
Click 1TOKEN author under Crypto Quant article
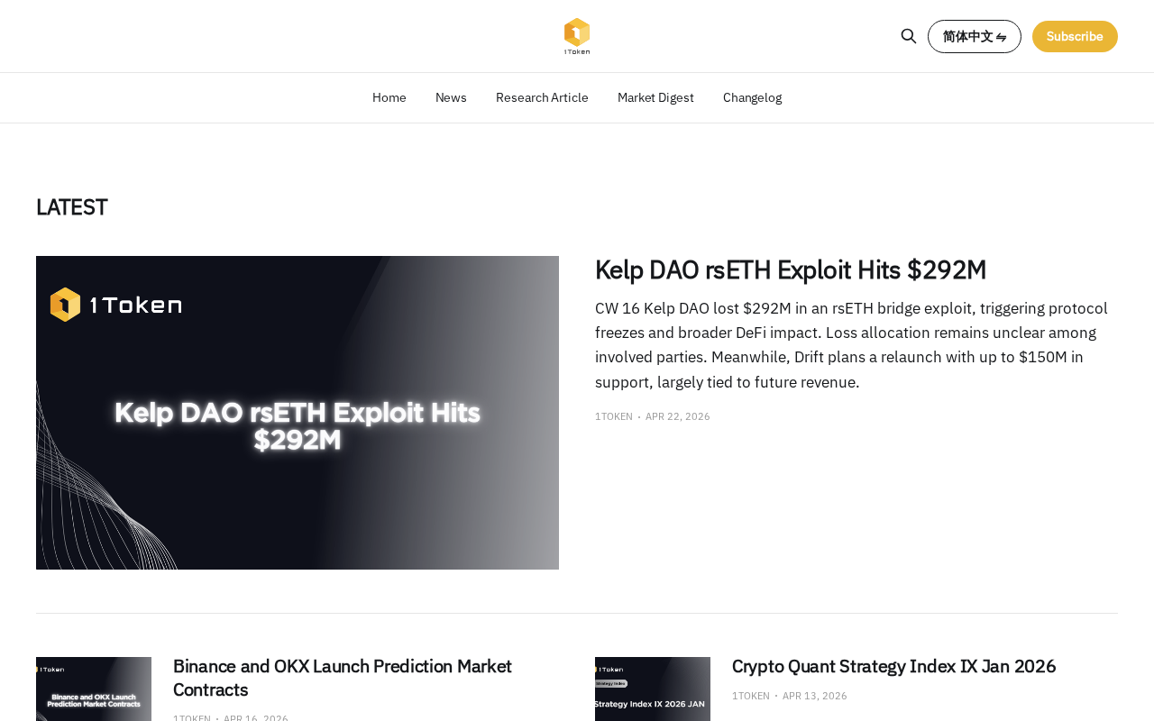coord(751,696)
